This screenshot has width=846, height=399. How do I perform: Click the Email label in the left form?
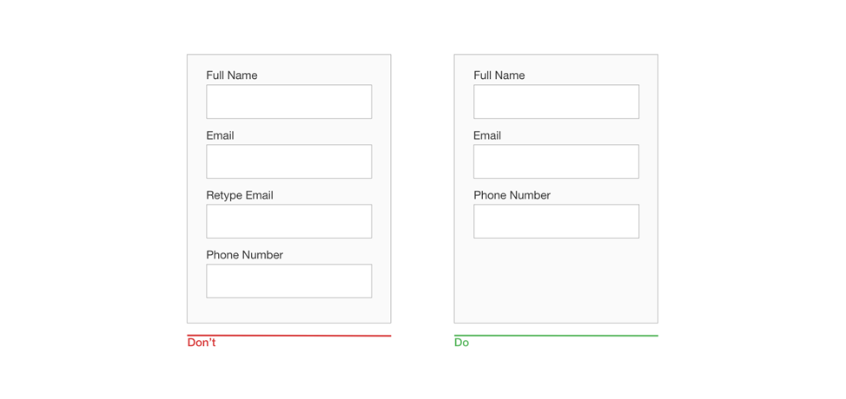(220, 135)
